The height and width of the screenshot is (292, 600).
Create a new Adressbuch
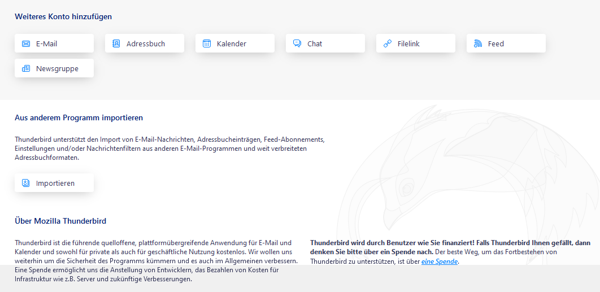[x=145, y=43]
